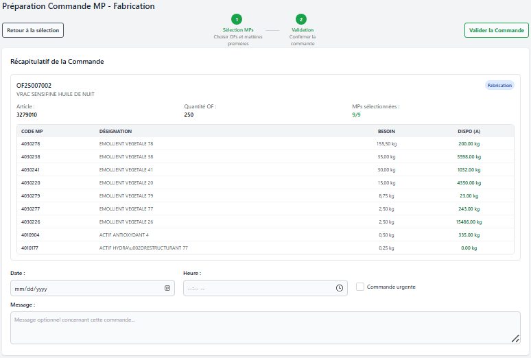
Task: Click dispo value 15486.00 kg
Action: (469, 222)
